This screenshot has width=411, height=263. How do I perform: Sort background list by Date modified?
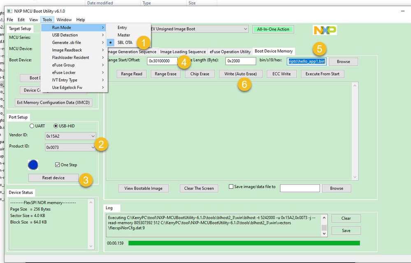click(100, 3)
